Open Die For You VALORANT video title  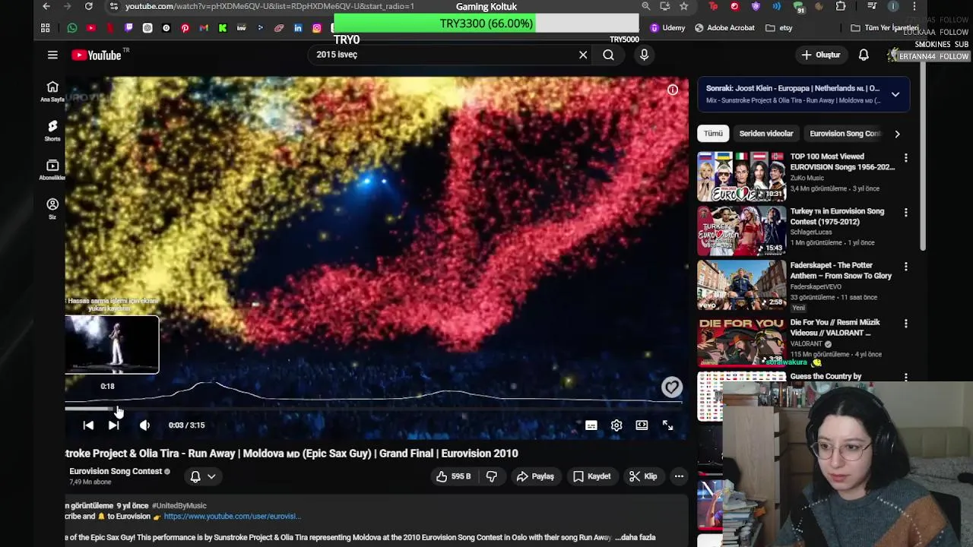tap(835, 327)
